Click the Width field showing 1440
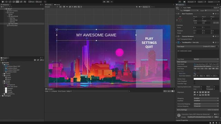221x124 pixels. tap(197, 23)
